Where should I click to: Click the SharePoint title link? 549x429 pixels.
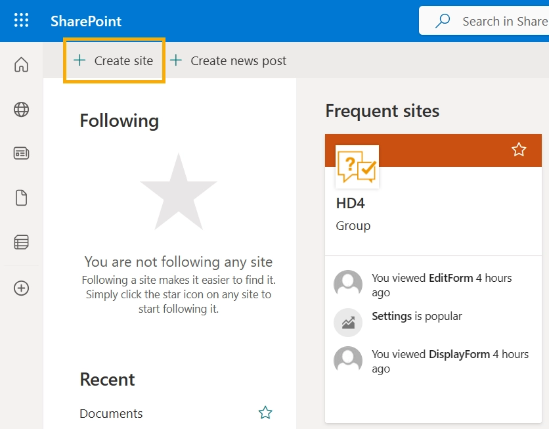86,22
